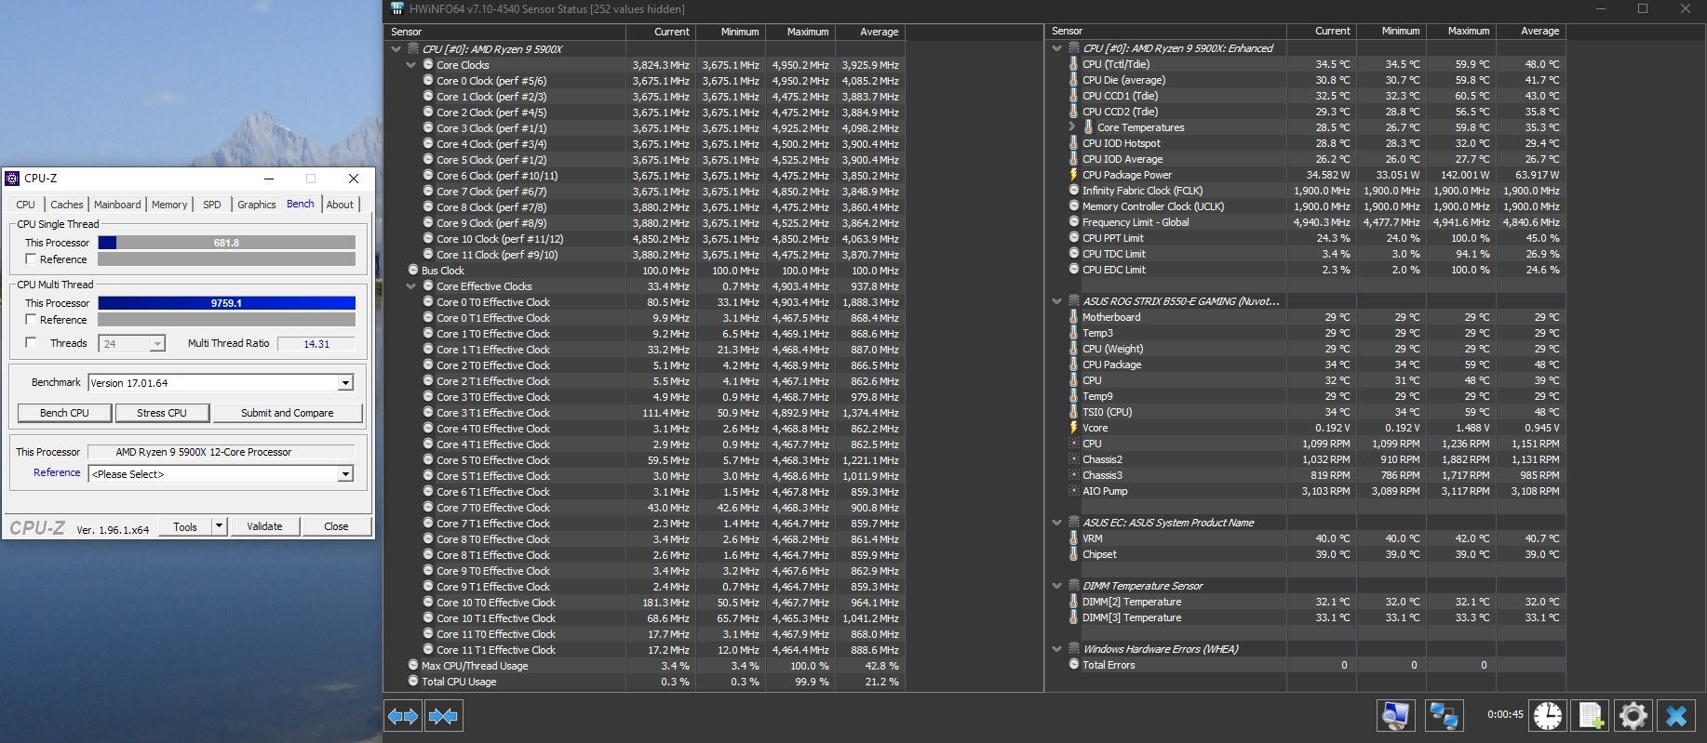Click the reset clock icon in HWiNFO

click(1548, 715)
